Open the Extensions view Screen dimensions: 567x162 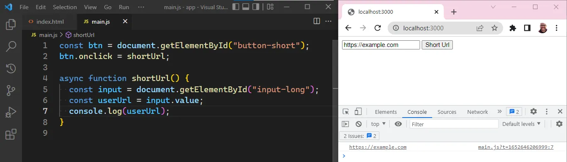(x=11, y=135)
